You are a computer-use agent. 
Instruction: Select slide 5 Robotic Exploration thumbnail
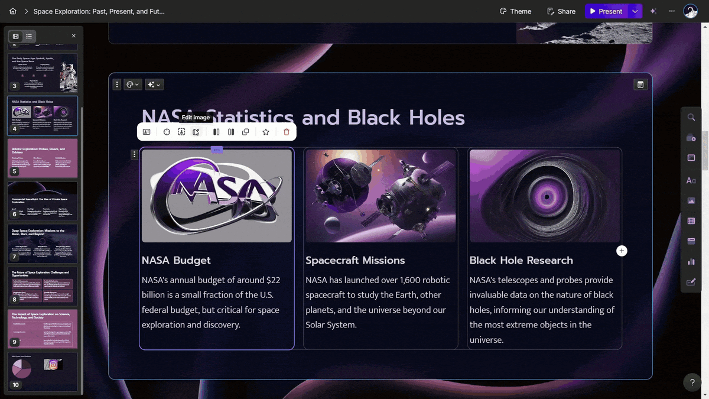43,158
